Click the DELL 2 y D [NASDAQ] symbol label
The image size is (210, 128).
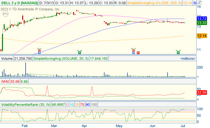[x=19, y=3]
